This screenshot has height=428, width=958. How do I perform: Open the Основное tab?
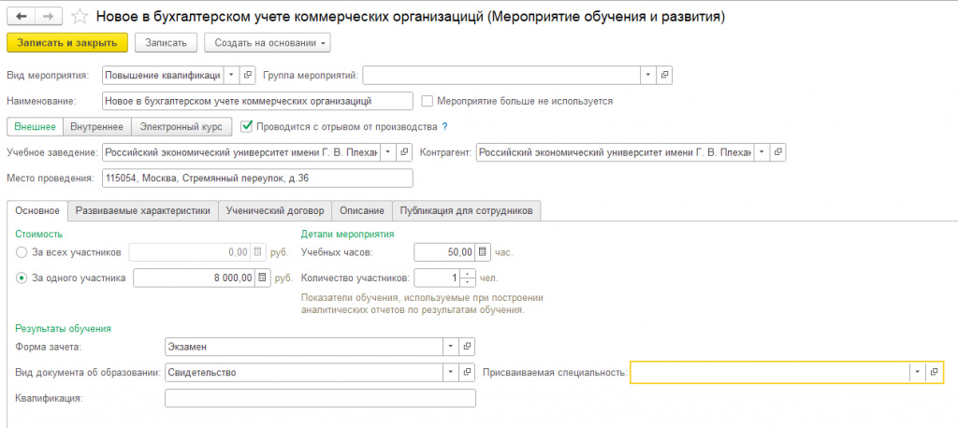coord(37,210)
